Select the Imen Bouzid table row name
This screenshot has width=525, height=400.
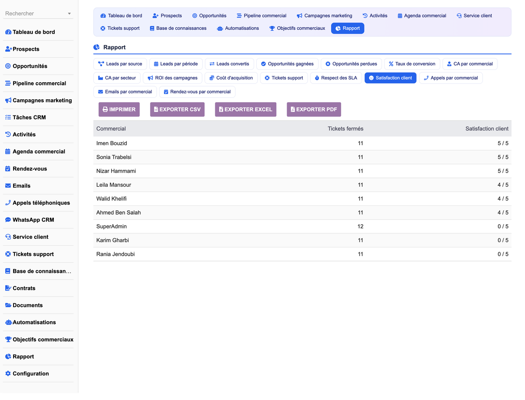click(x=112, y=143)
